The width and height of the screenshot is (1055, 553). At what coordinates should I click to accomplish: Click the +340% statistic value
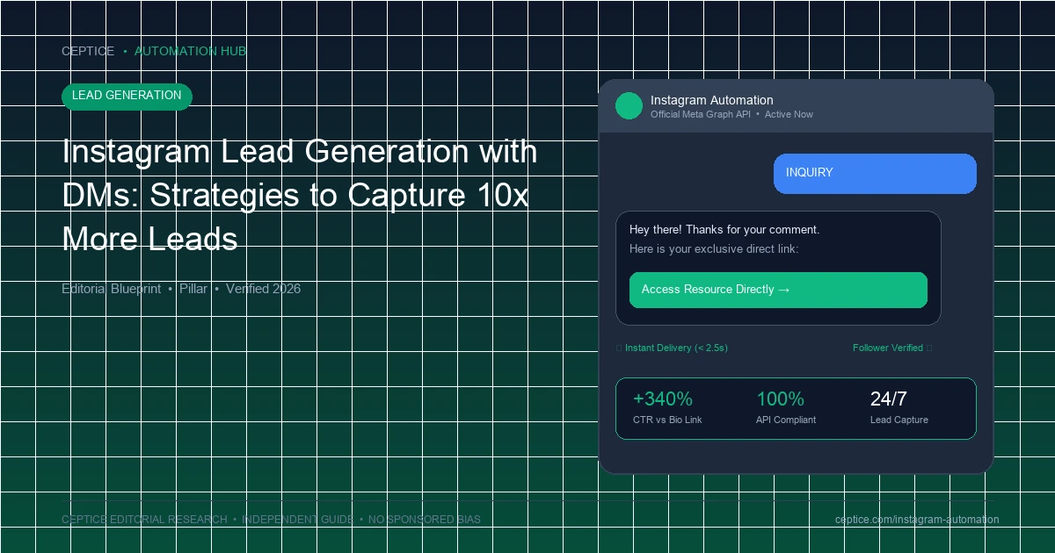coord(663,399)
